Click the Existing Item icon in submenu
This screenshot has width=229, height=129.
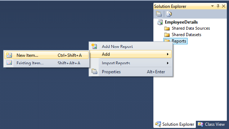click(x=9, y=63)
